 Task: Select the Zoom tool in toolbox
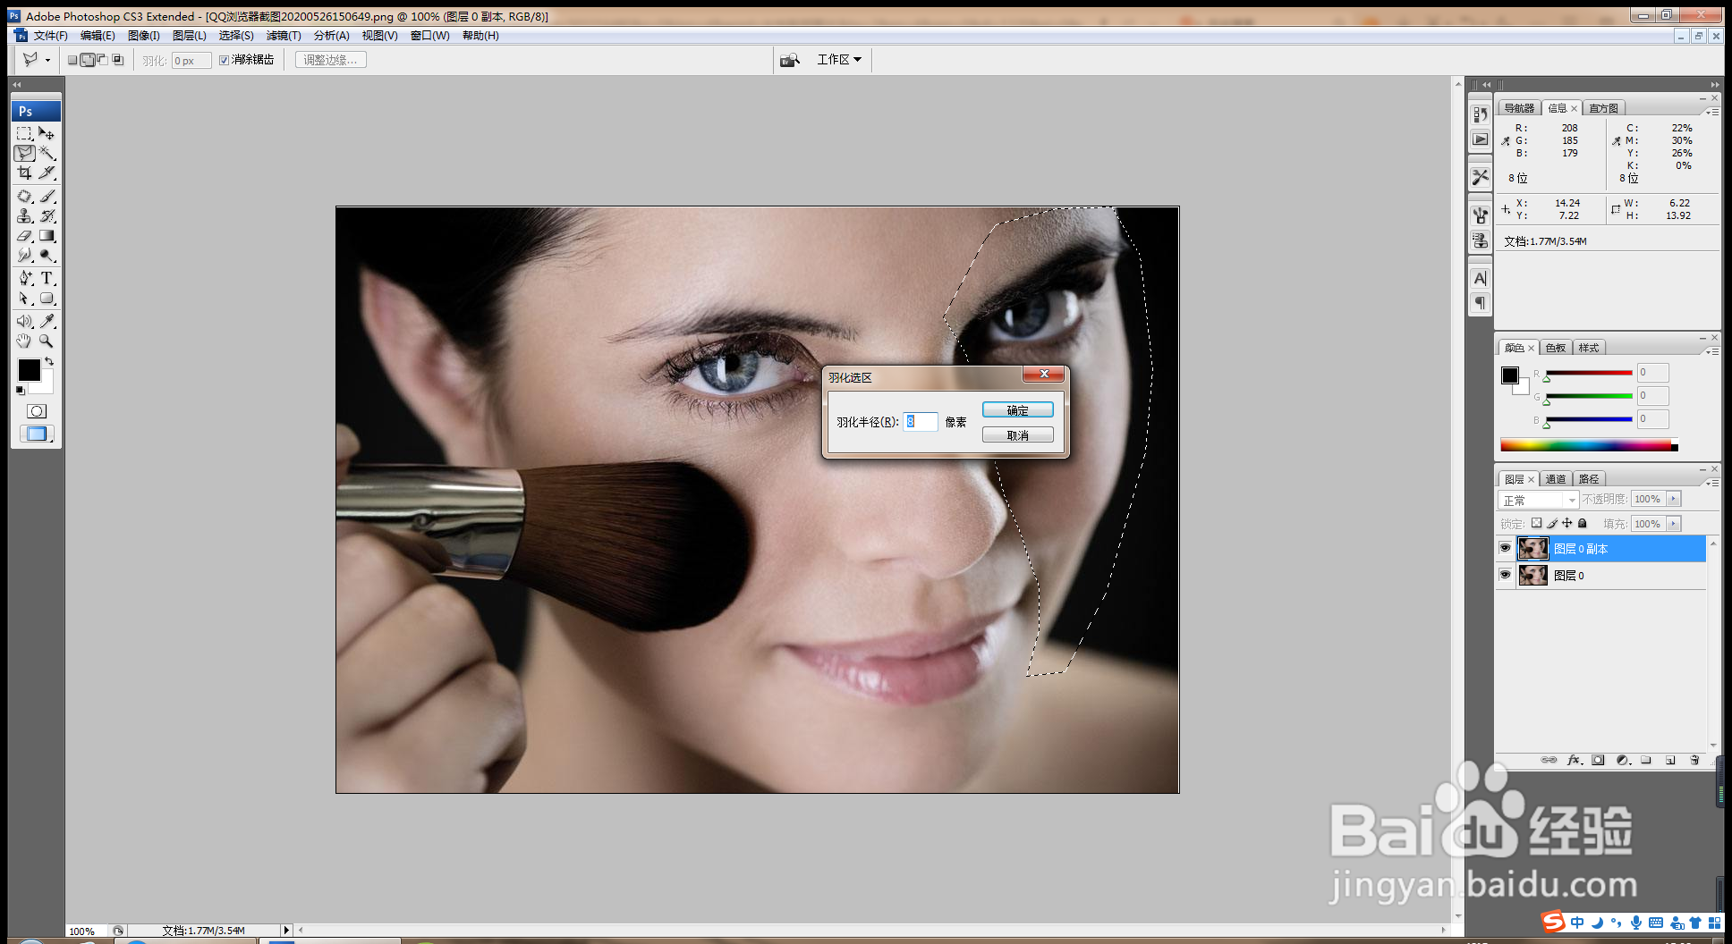click(x=47, y=341)
